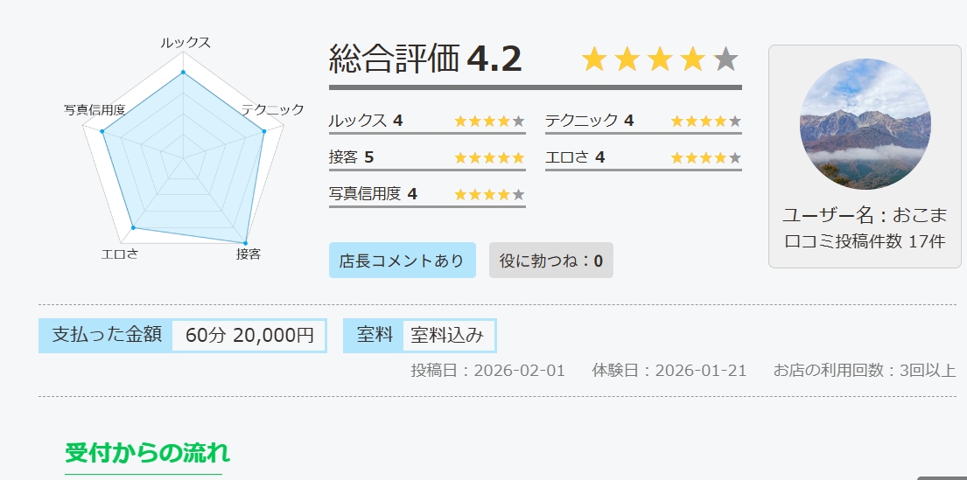Viewport: 967px width, 480px height.
Task: Click the お店の利用回数 text
Action: [865, 371]
